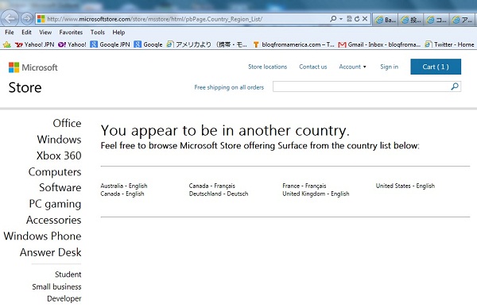The height and width of the screenshot is (307, 477).
Task: Switch to the browser tab starting with コ
Action: tap(436, 20)
